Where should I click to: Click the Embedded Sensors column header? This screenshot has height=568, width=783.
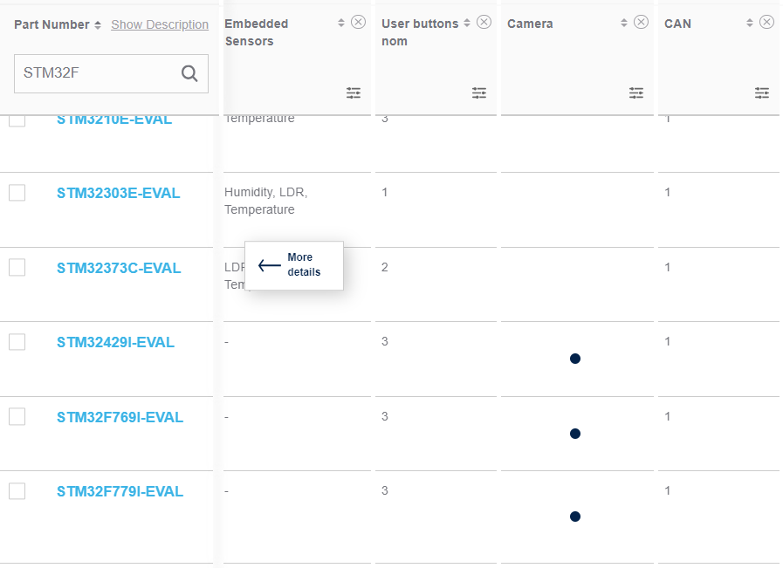click(257, 32)
